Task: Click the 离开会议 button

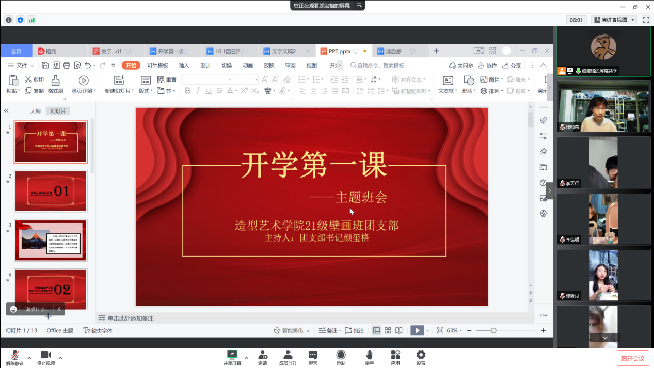Action: (632, 358)
